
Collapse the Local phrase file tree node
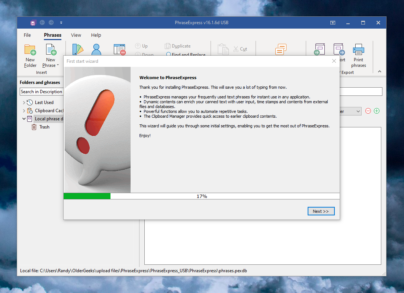pyautogui.click(x=24, y=119)
